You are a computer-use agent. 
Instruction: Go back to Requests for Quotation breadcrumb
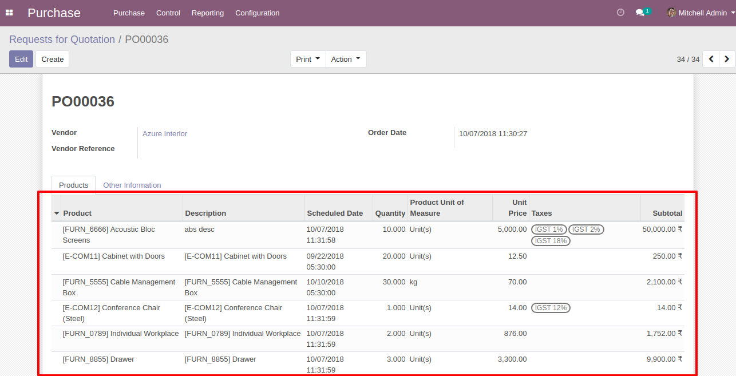(62, 39)
